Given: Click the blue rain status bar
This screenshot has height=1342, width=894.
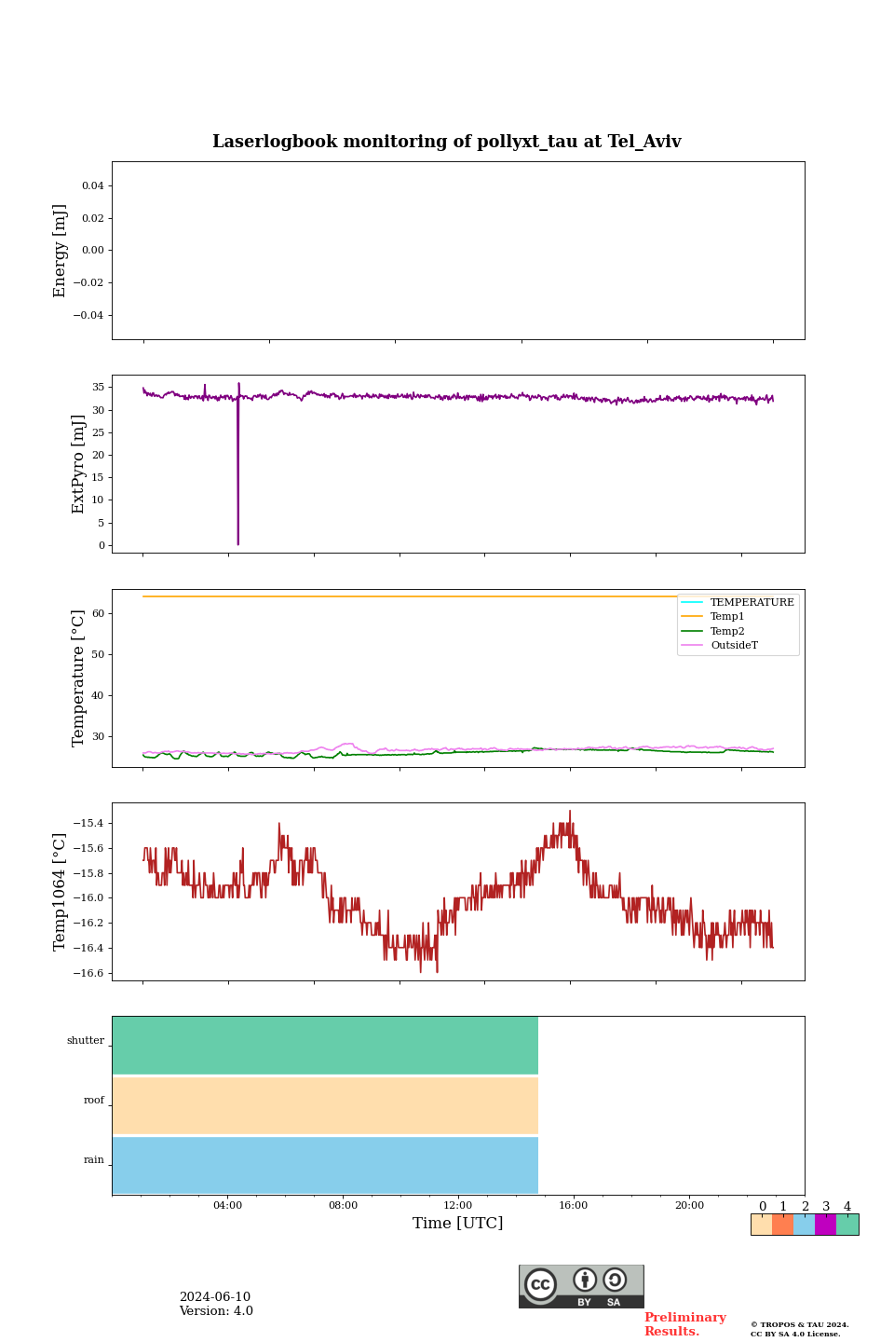Looking at the screenshot, I should [325, 1165].
